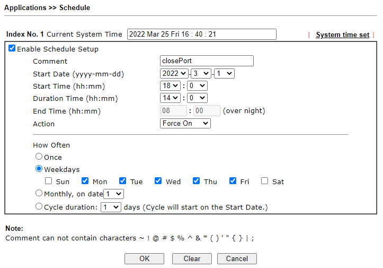The image size is (383, 268).
Task: Open the Start Date year dropdown
Action: pos(174,73)
